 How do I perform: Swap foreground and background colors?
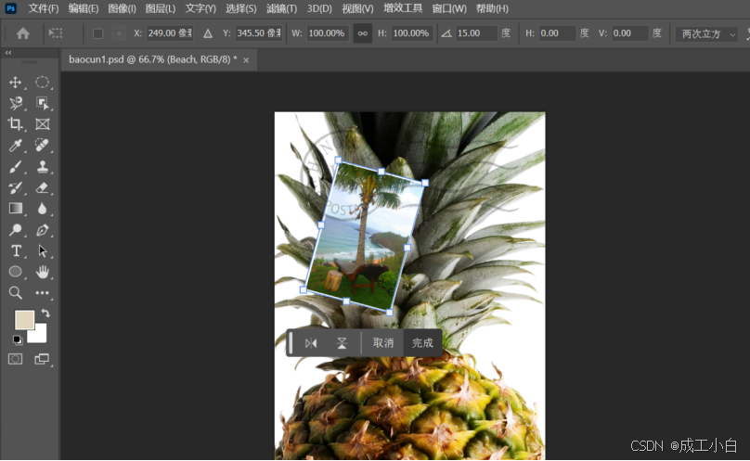click(x=45, y=314)
